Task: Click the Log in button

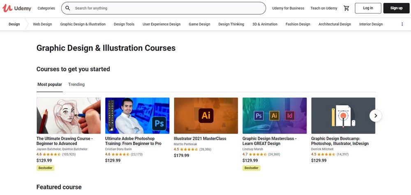Action: coord(368,8)
